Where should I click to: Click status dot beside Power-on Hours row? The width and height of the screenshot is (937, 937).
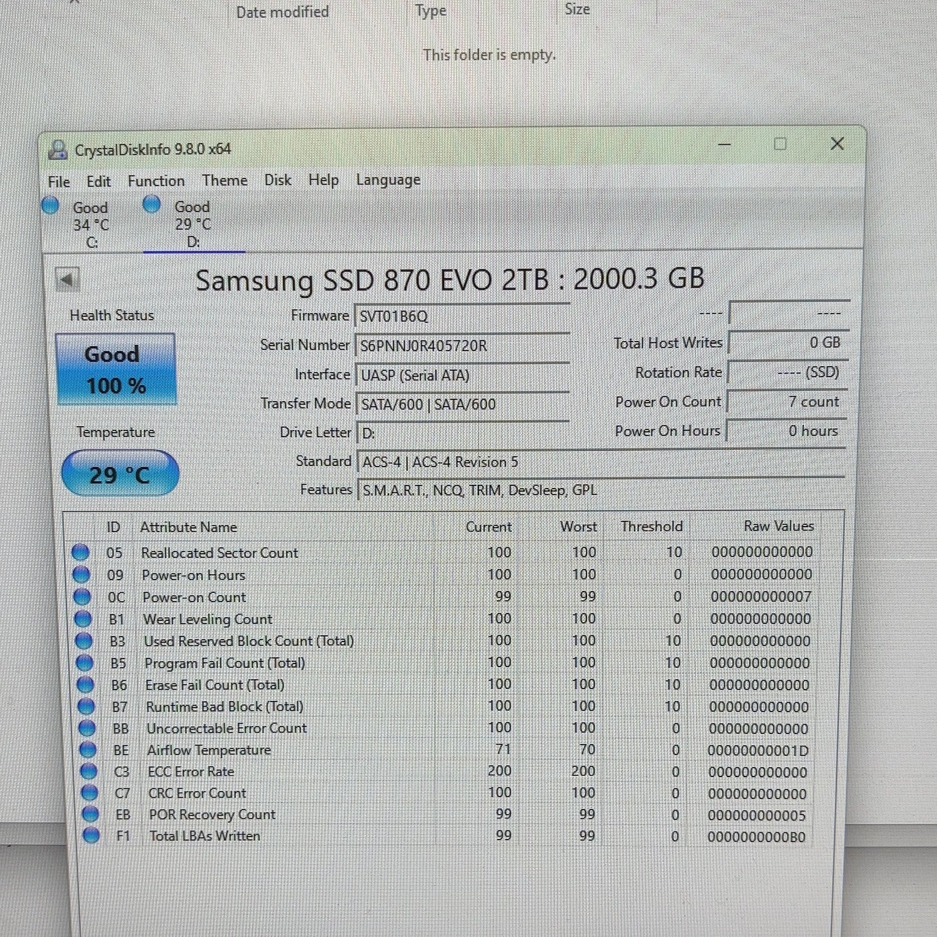click(81, 574)
